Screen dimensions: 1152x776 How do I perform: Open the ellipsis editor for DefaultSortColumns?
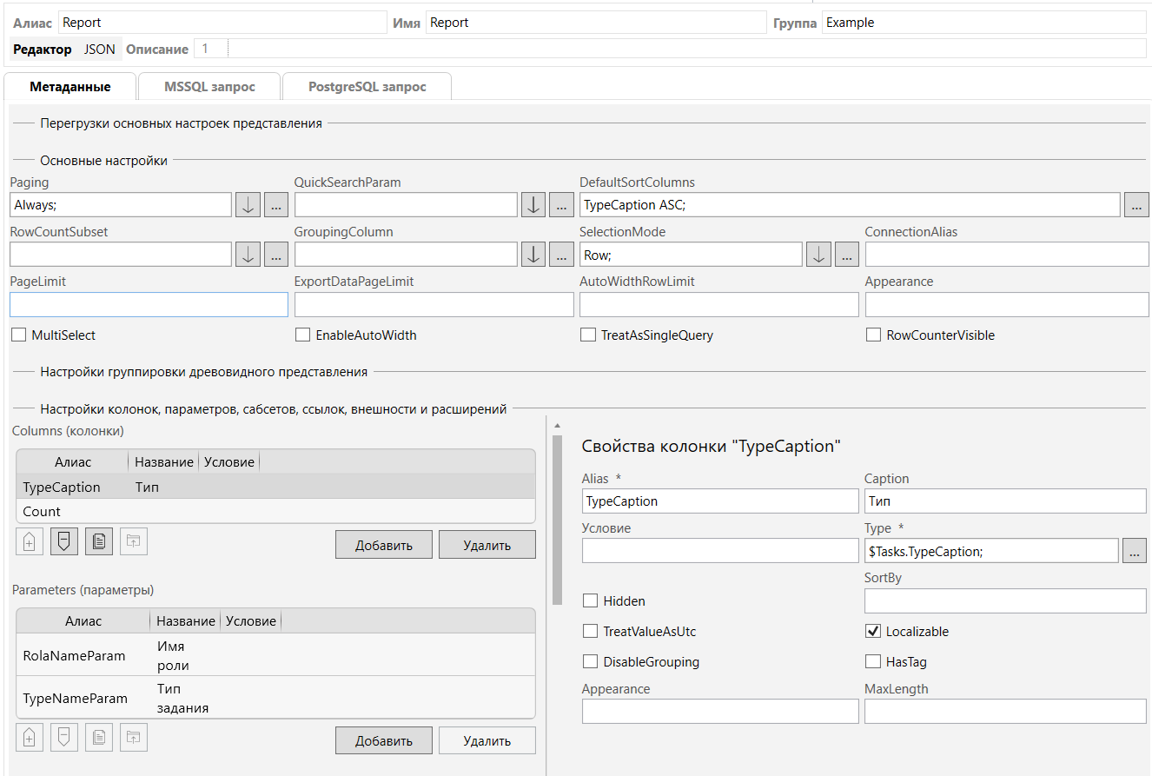pos(1135,205)
